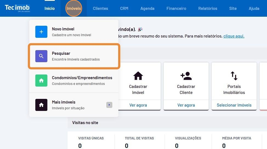This screenshot has width=267, height=149.
Task: Click the dark house Mais imóveis icon
Action: pyautogui.click(x=41, y=105)
